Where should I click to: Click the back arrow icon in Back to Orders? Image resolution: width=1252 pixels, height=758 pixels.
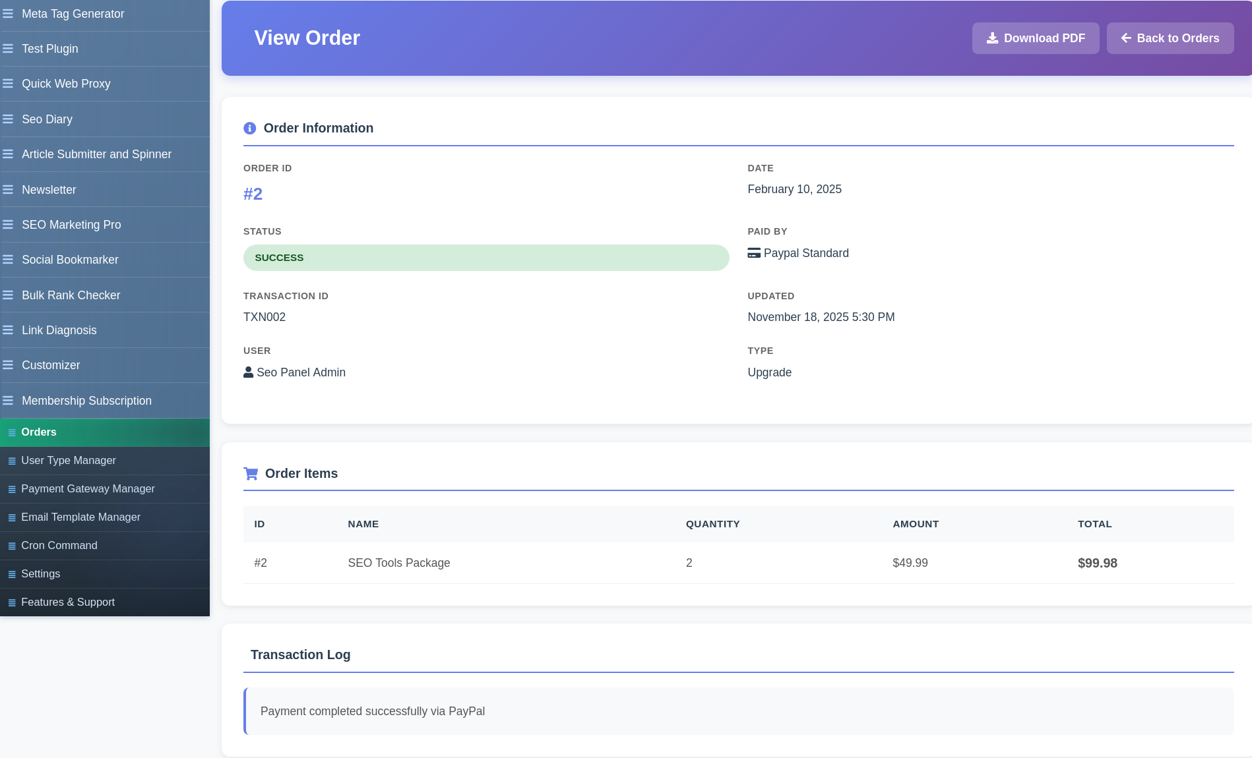click(1126, 38)
